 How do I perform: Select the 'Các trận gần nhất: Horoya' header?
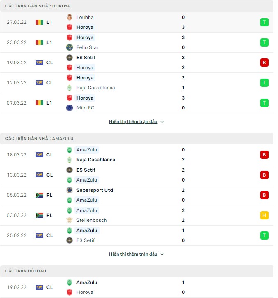[x=38, y=6]
